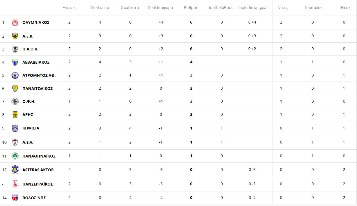Select the Ο.Φ.Η. team name

click(x=29, y=101)
